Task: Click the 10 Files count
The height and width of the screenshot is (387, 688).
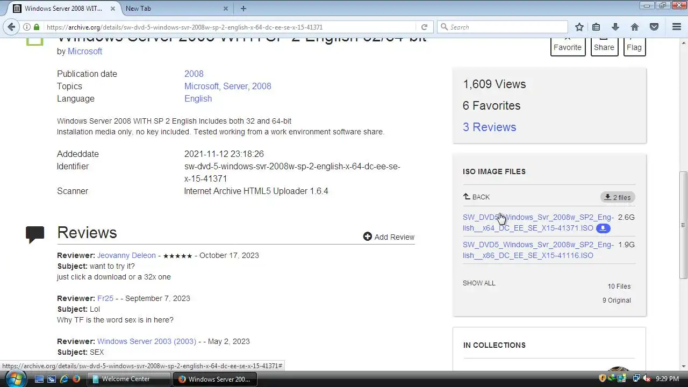Action: [619, 286]
